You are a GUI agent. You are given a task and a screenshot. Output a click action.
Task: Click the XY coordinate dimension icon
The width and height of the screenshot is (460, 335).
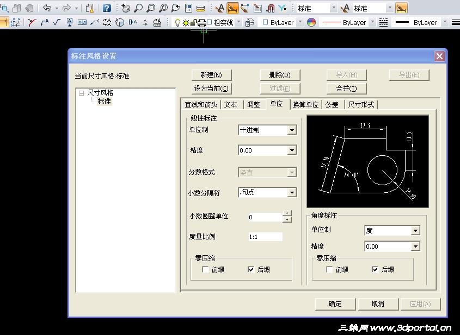coord(15,22)
